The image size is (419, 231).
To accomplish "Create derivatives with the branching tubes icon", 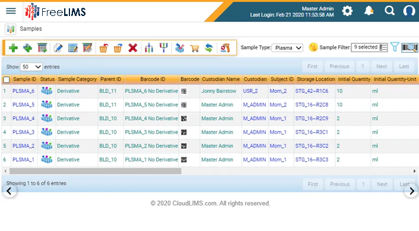I will pos(149,48).
